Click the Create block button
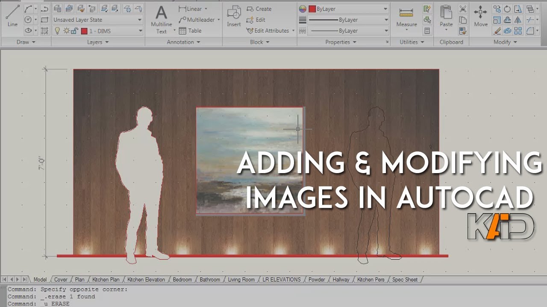The width and height of the screenshot is (547, 307). tap(259, 9)
